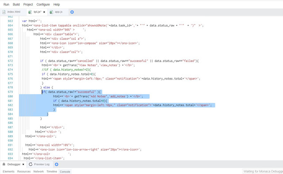Open the Elements debugger tab
283x174 pixels.
[x=8, y=171]
